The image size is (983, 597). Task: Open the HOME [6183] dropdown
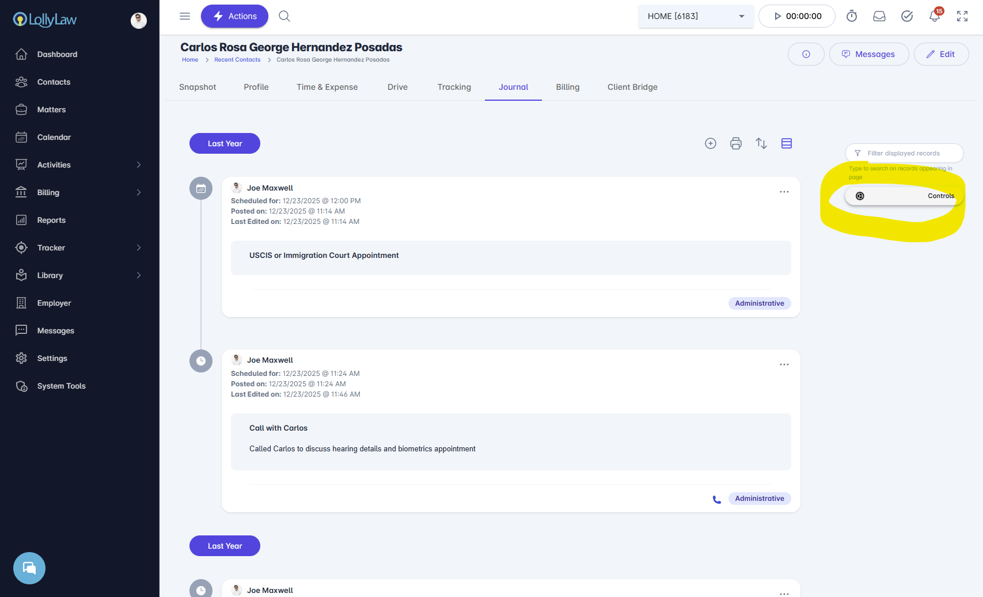(696, 16)
